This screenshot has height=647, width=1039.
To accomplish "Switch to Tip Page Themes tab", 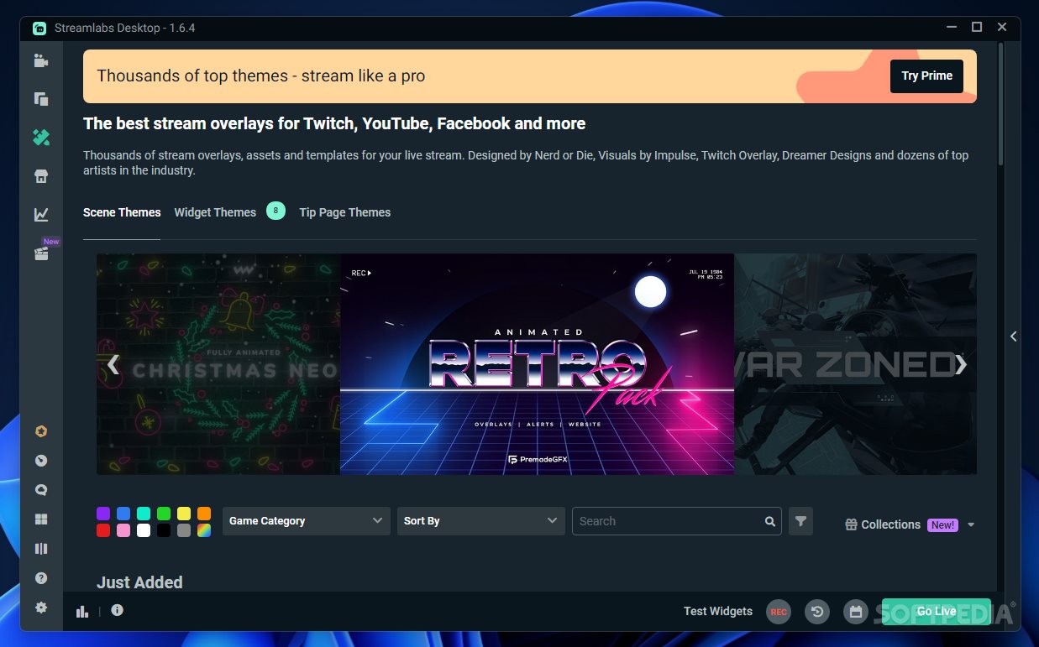I will tap(345, 212).
